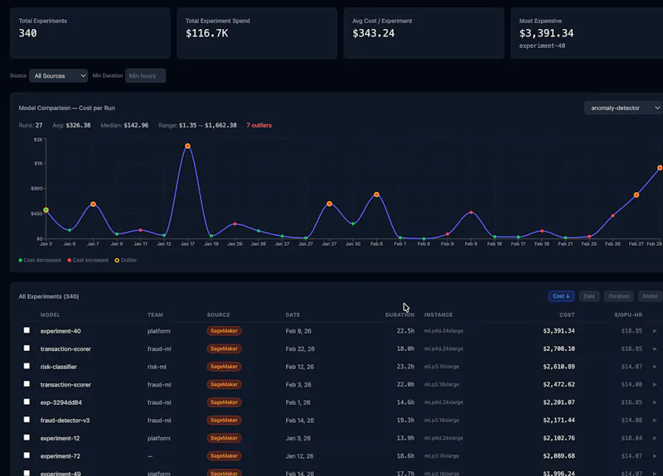
Task: Tick the experiment-12 row checkbox
Action: (x=27, y=438)
